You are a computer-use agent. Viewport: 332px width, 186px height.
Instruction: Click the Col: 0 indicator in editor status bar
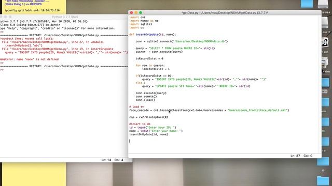point(308,156)
